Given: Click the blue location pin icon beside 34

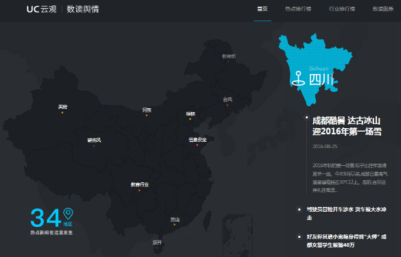Looking at the screenshot, I should tap(68, 214).
